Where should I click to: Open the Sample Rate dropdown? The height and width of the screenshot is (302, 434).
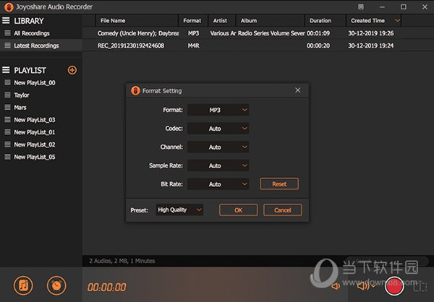[218, 165]
